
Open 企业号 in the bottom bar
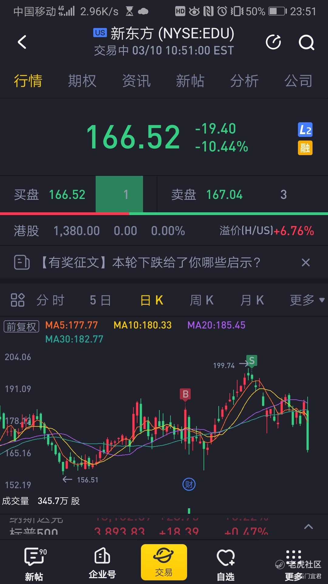click(102, 564)
